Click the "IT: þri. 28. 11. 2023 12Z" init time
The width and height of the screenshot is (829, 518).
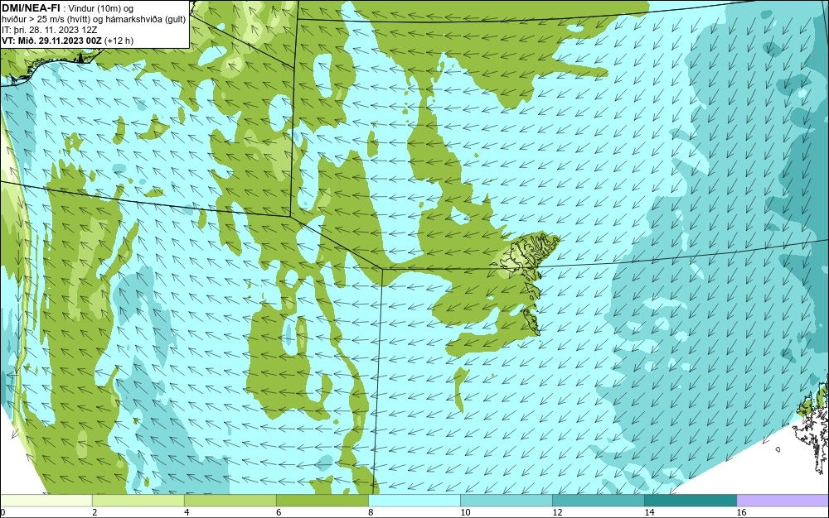click(x=49, y=30)
